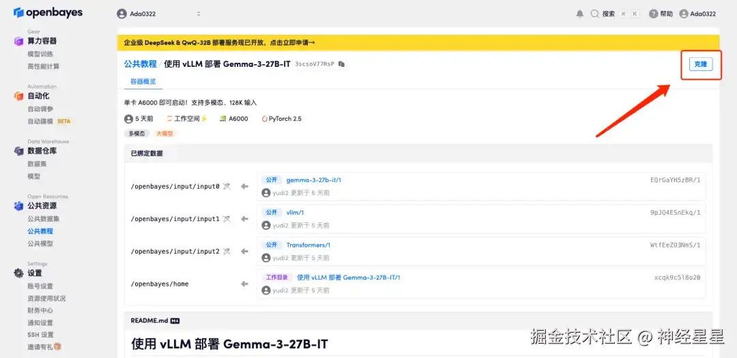737x358 pixels.
Task: Click the 自动化 sidebar icon
Action: tap(18, 96)
